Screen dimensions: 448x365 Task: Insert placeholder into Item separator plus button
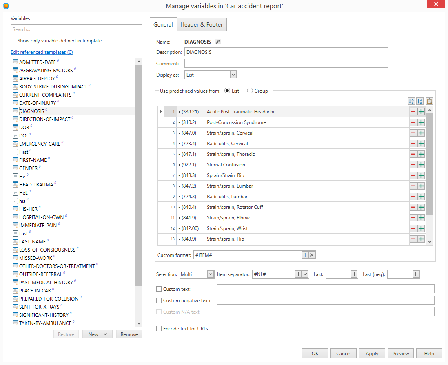(298, 274)
